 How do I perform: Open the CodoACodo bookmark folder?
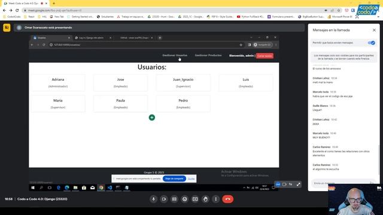click(x=12, y=17)
